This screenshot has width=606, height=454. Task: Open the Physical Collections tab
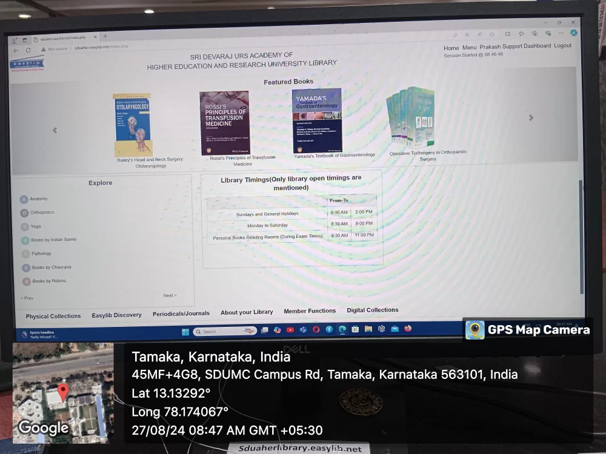point(53,316)
